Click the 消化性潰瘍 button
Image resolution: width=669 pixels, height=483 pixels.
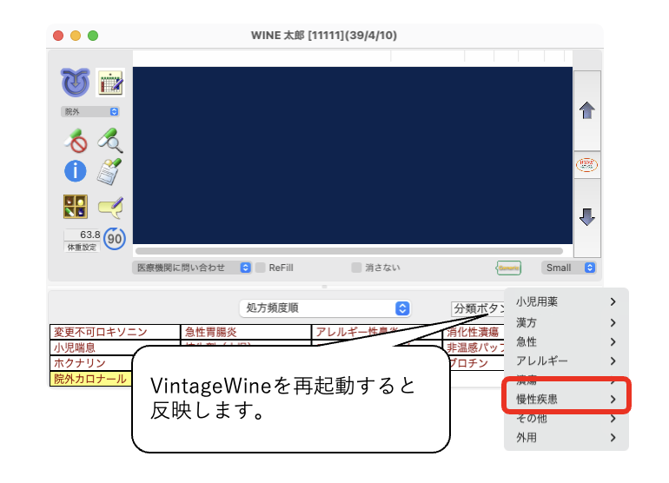point(474,332)
